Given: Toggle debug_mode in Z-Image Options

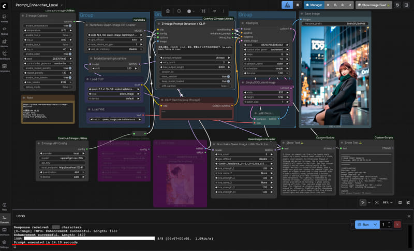Looking at the screenshot, I should [48, 87].
